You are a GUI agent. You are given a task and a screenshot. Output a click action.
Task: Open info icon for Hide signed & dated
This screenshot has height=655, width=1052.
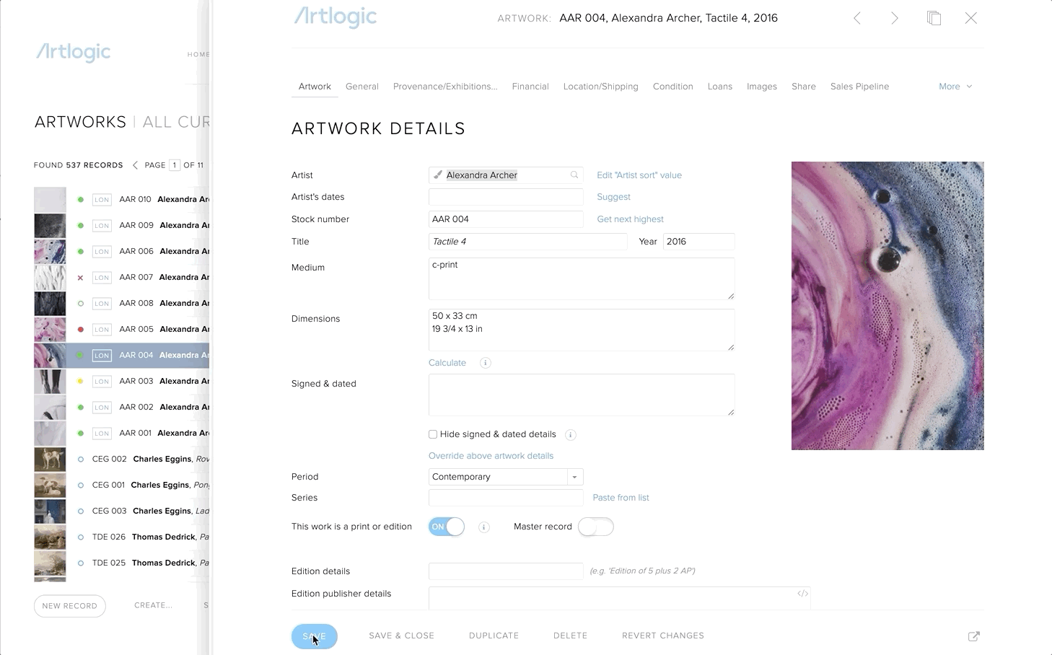(x=570, y=434)
